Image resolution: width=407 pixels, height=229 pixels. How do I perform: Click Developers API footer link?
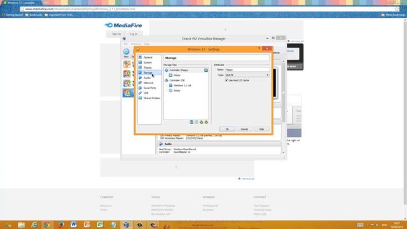[161, 214]
